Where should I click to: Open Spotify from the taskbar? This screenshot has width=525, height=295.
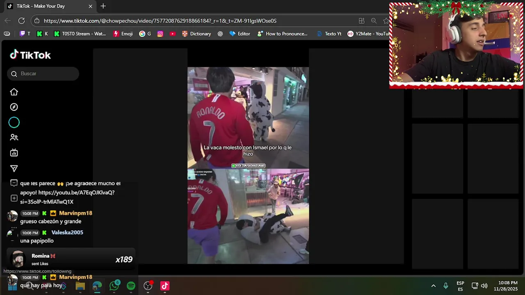pos(131,286)
